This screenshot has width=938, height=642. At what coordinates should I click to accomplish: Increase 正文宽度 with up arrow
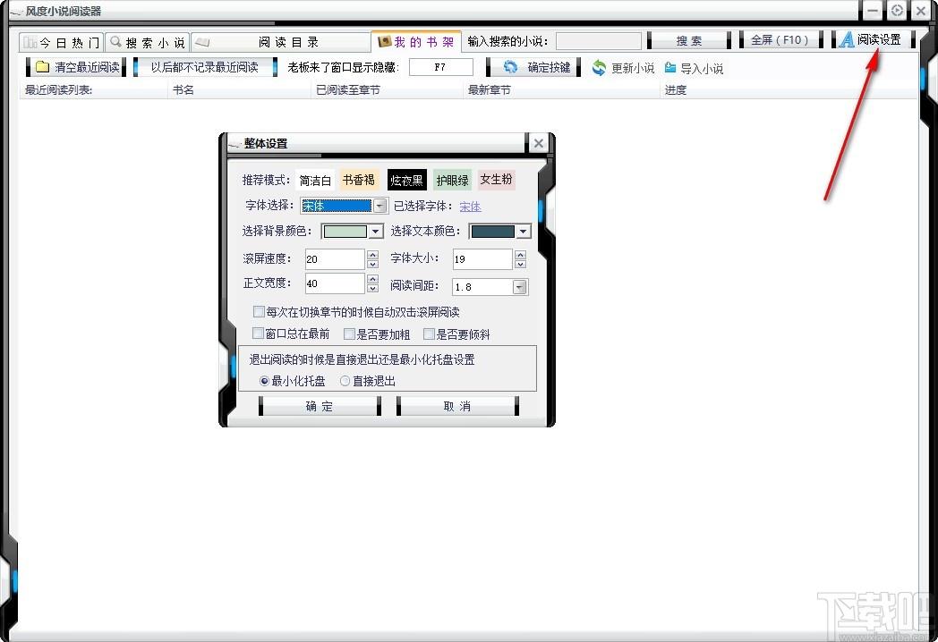point(372,279)
